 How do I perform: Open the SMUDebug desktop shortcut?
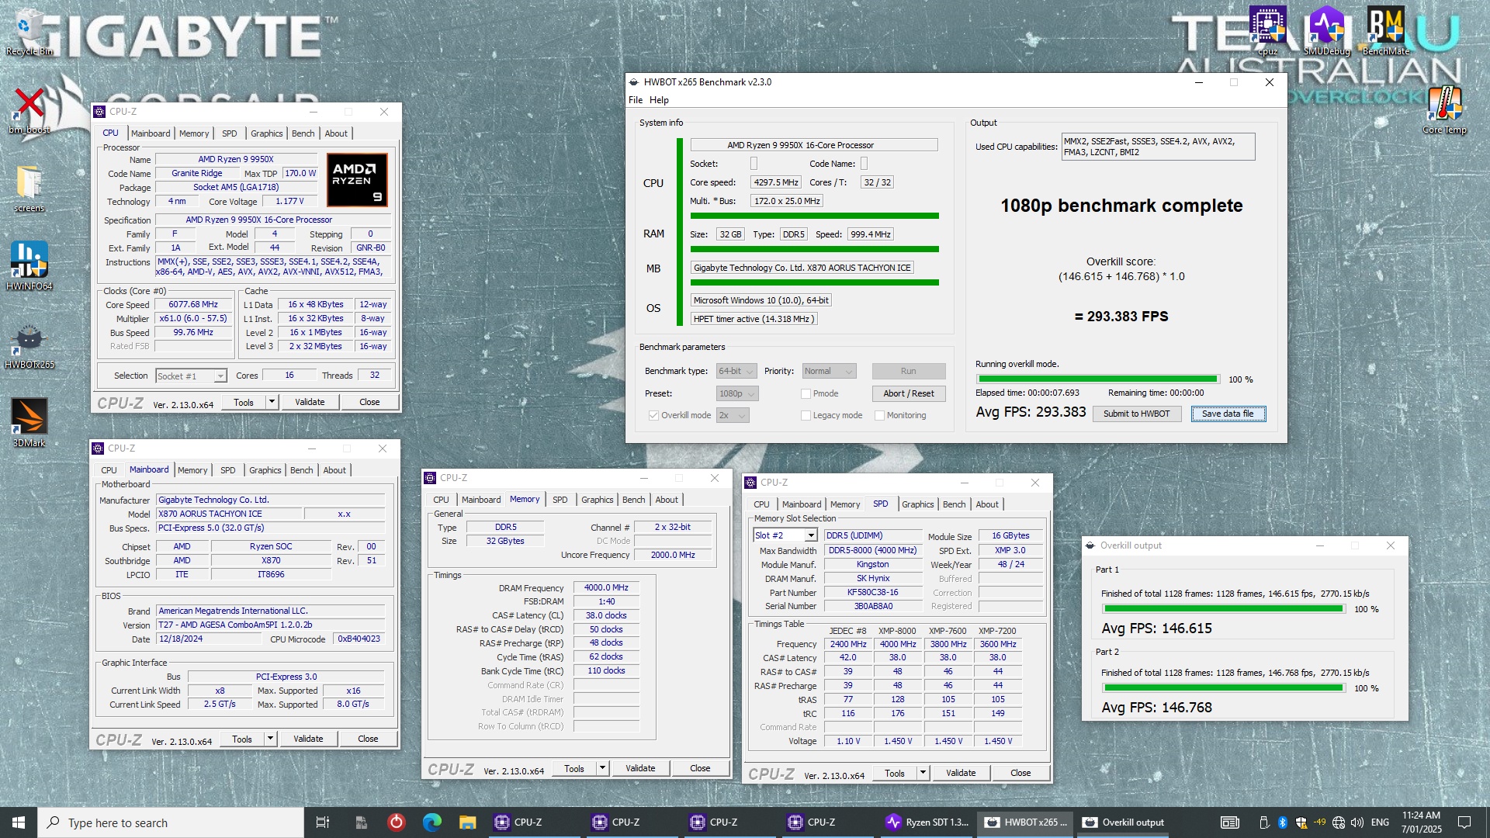1327,31
